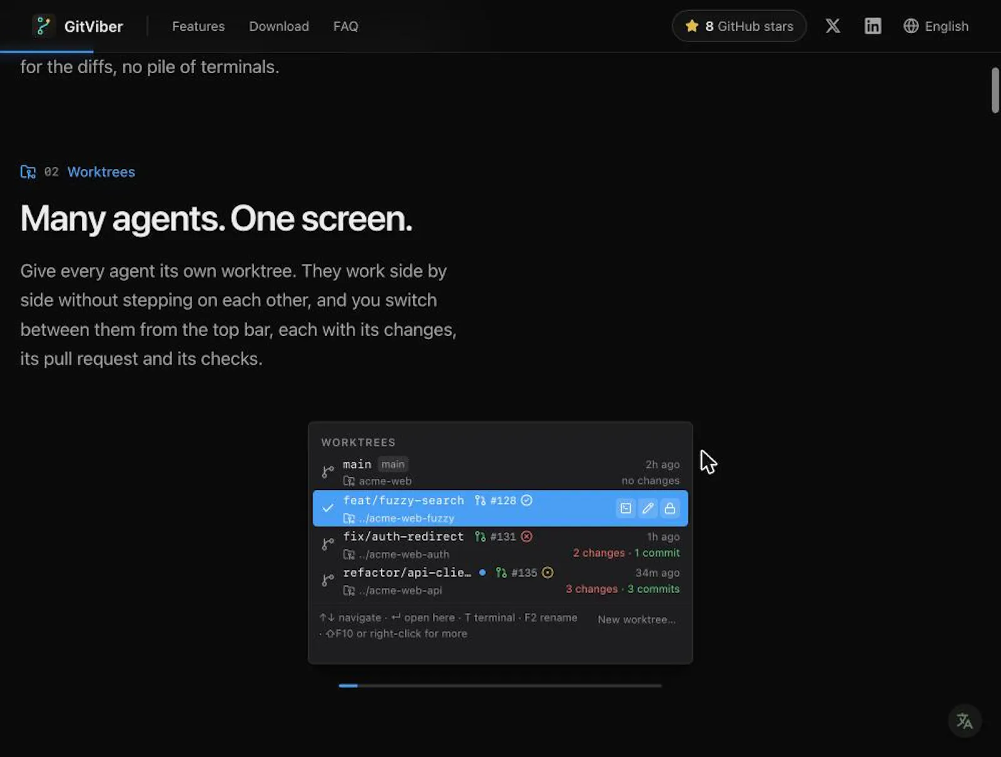The height and width of the screenshot is (757, 1001).
Task: Select the refactor/api-clie… worktree name
Action: [x=407, y=572]
